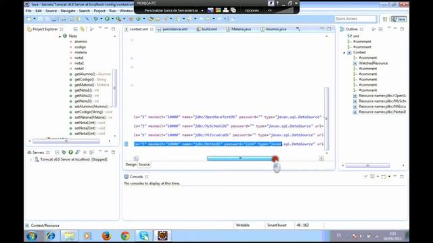Click the editor horizontal scrollbar thumb
Image resolution: width=433 pixels, height=243 pixels.
pyautogui.click(x=240, y=158)
